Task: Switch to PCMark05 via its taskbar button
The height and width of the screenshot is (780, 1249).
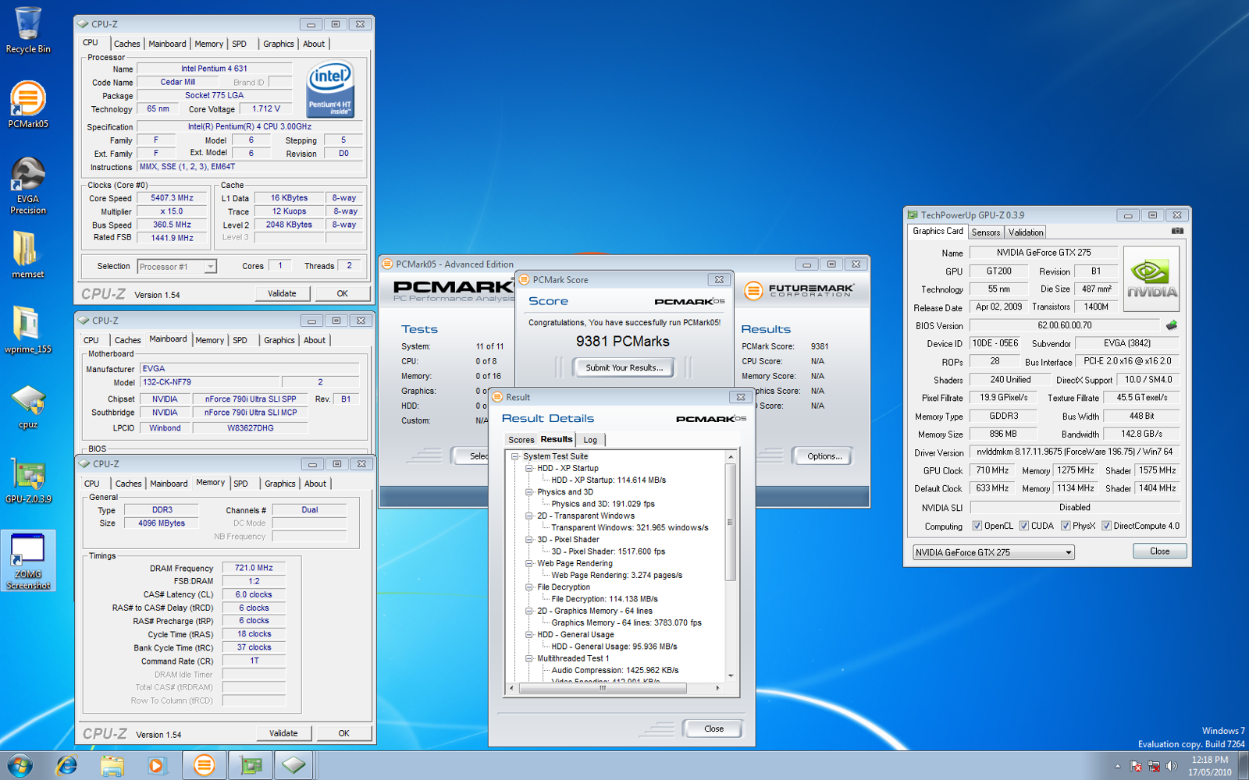Action: pyautogui.click(x=205, y=765)
